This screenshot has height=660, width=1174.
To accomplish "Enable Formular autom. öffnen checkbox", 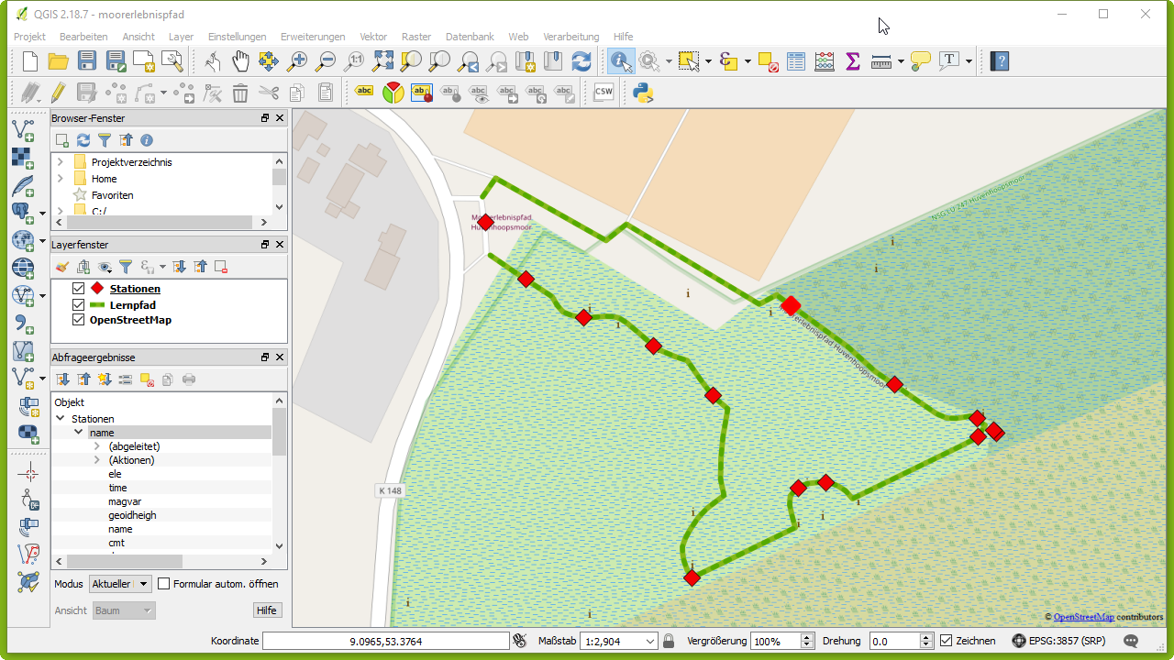I will 164,584.
